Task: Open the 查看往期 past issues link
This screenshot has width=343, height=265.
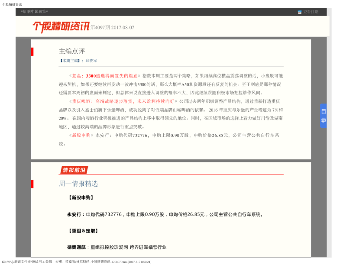Action: pyautogui.click(x=311, y=12)
